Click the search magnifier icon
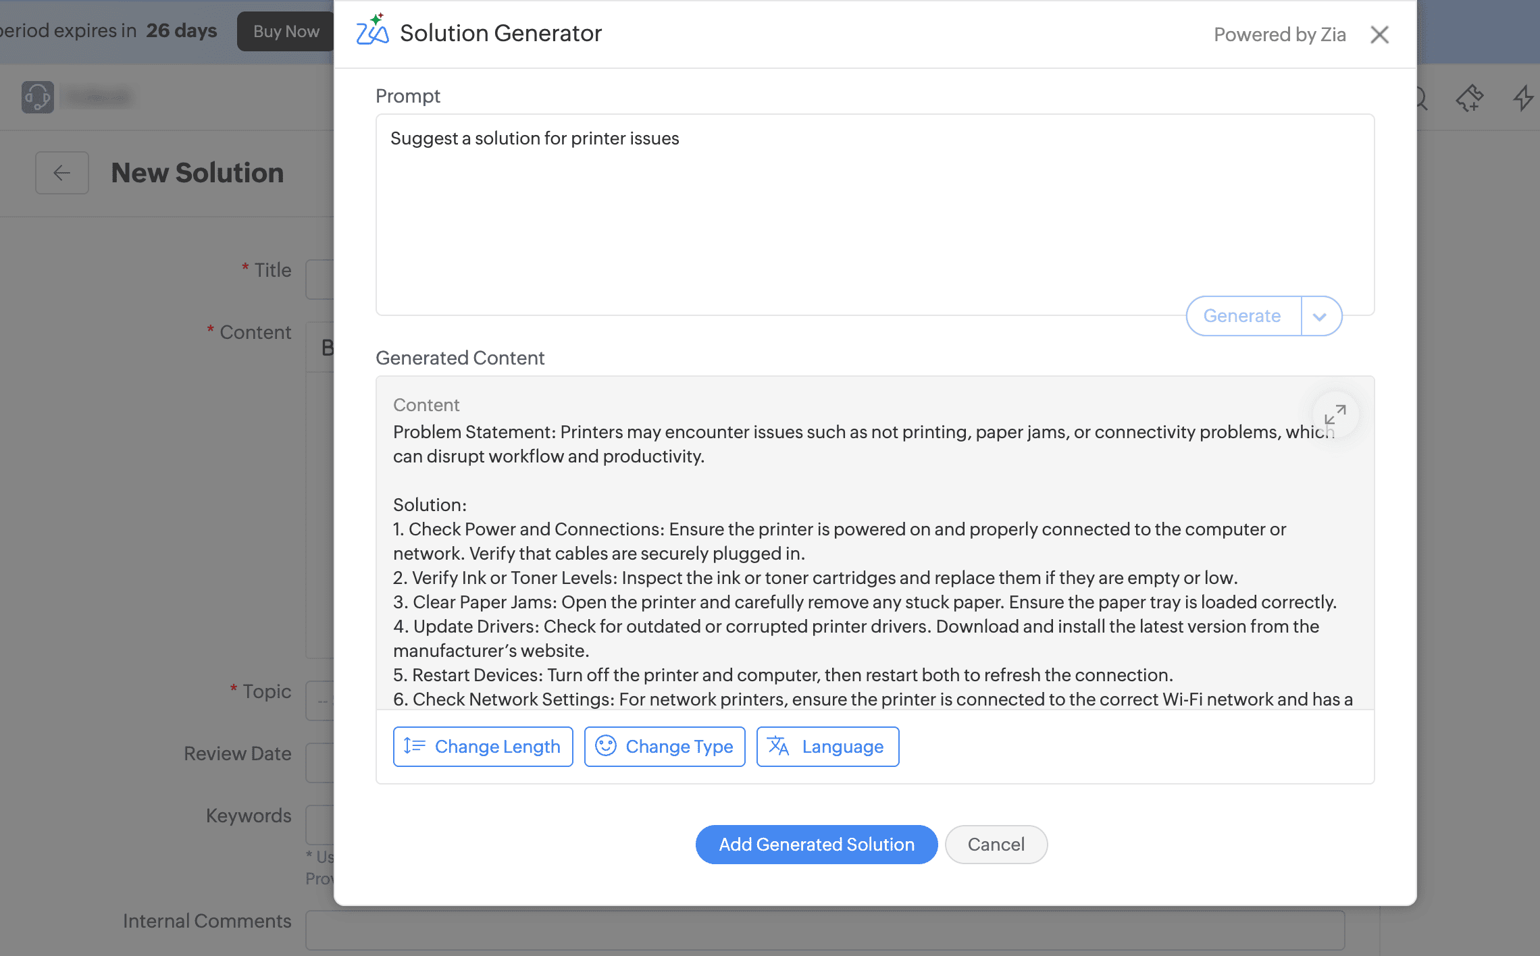This screenshot has width=1540, height=956. point(1421,99)
